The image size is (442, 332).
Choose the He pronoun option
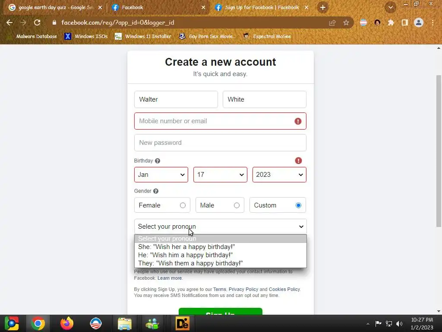[221, 255]
